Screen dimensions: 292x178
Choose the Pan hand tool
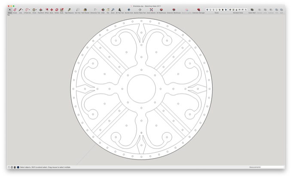coord(108,10)
